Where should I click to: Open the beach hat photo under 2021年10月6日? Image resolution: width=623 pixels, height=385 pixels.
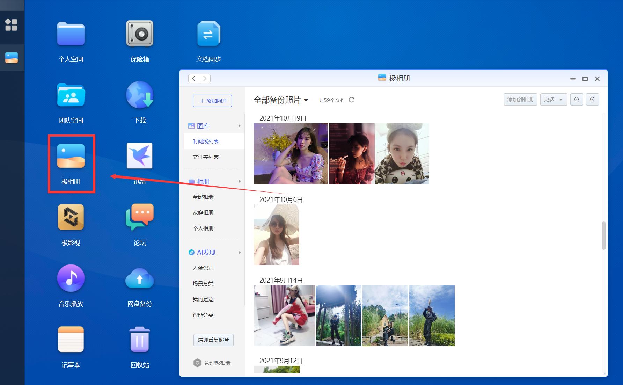coord(276,234)
